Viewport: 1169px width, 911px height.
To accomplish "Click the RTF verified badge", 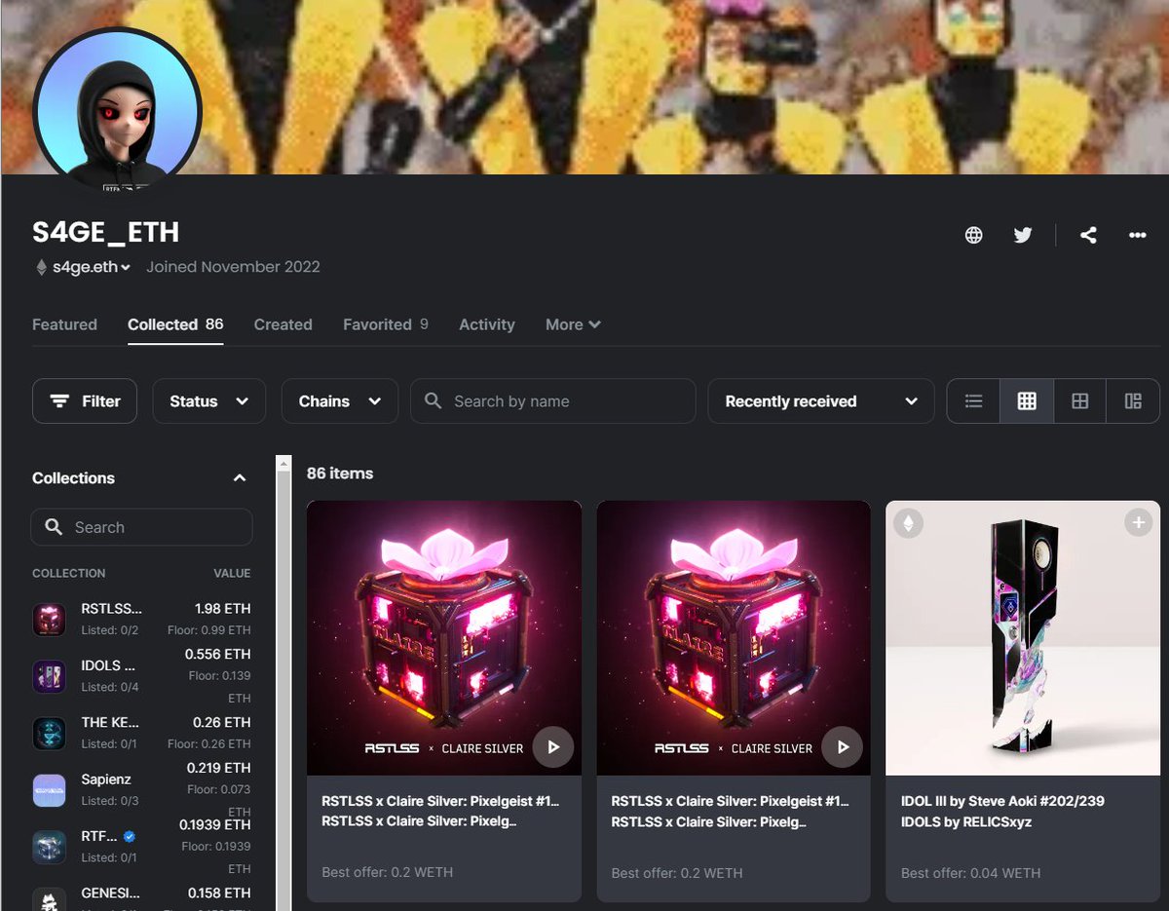I will pyautogui.click(x=130, y=836).
